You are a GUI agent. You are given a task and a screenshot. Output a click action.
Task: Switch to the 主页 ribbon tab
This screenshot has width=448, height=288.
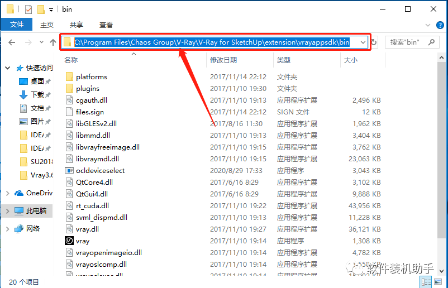[x=47, y=25]
